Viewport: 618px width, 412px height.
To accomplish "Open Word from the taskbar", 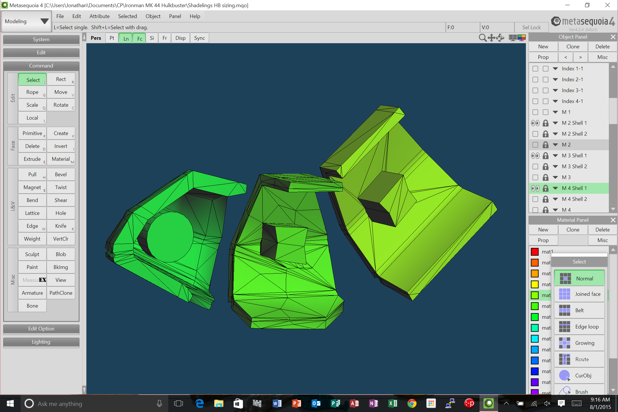I will [x=277, y=404].
